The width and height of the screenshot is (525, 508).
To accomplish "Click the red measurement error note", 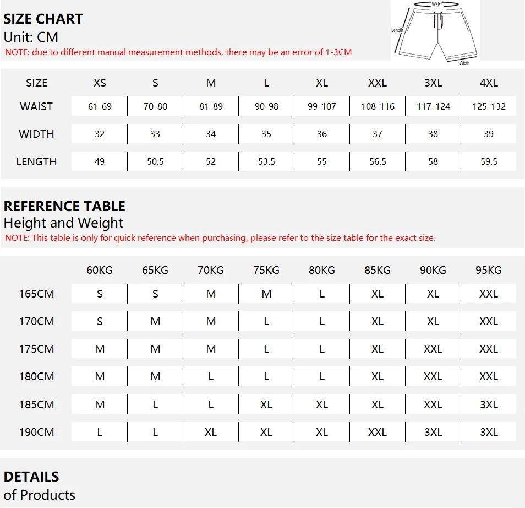I will pos(178,52).
